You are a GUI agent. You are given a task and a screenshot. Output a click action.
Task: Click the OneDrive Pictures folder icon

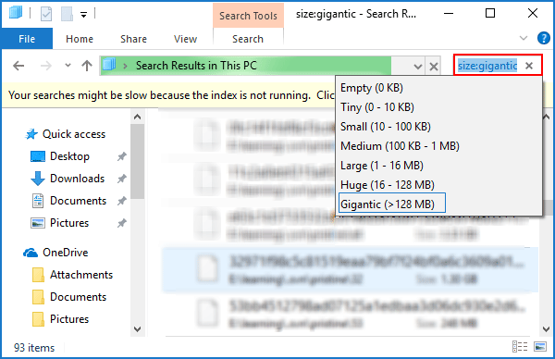click(x=38, y=319)
